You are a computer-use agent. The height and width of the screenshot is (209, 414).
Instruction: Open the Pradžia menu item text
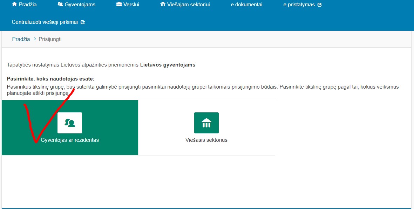[x=28, y=5]
